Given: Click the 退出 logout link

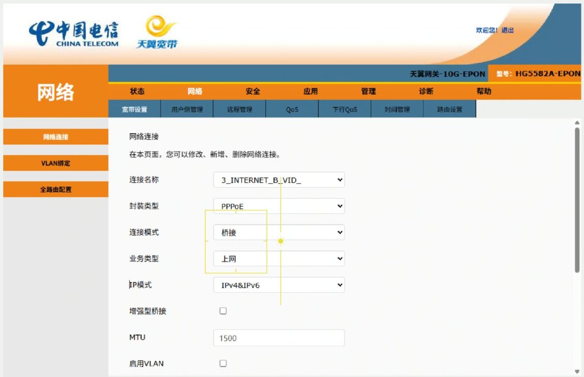Looking at the screenshot, I should [507, 30].
